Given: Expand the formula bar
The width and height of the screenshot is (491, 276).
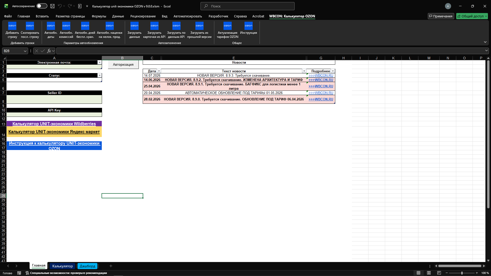Looking at the screenshot, I should pyautogui.click(x=486, y=51).
